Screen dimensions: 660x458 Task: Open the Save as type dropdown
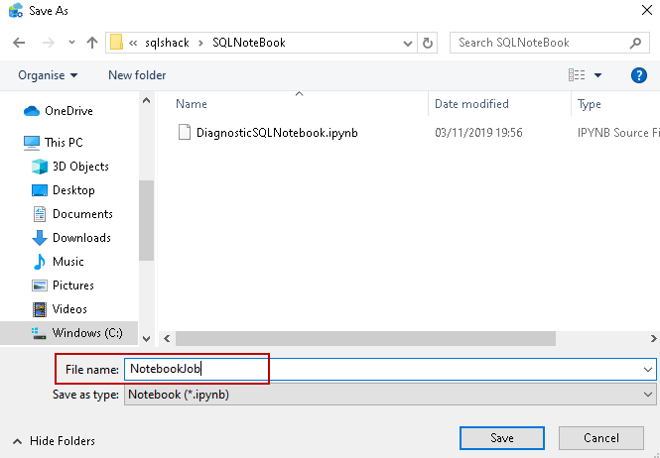388,395
